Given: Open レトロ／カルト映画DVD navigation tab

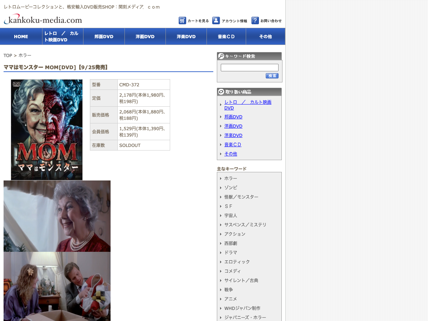Looking at the screenshot, I should click(63, 36).
